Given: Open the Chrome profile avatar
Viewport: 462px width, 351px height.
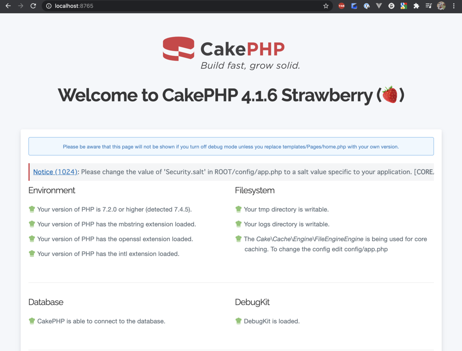Looking at the screenshot, I should pyautogui.click(x=441, y=6).
